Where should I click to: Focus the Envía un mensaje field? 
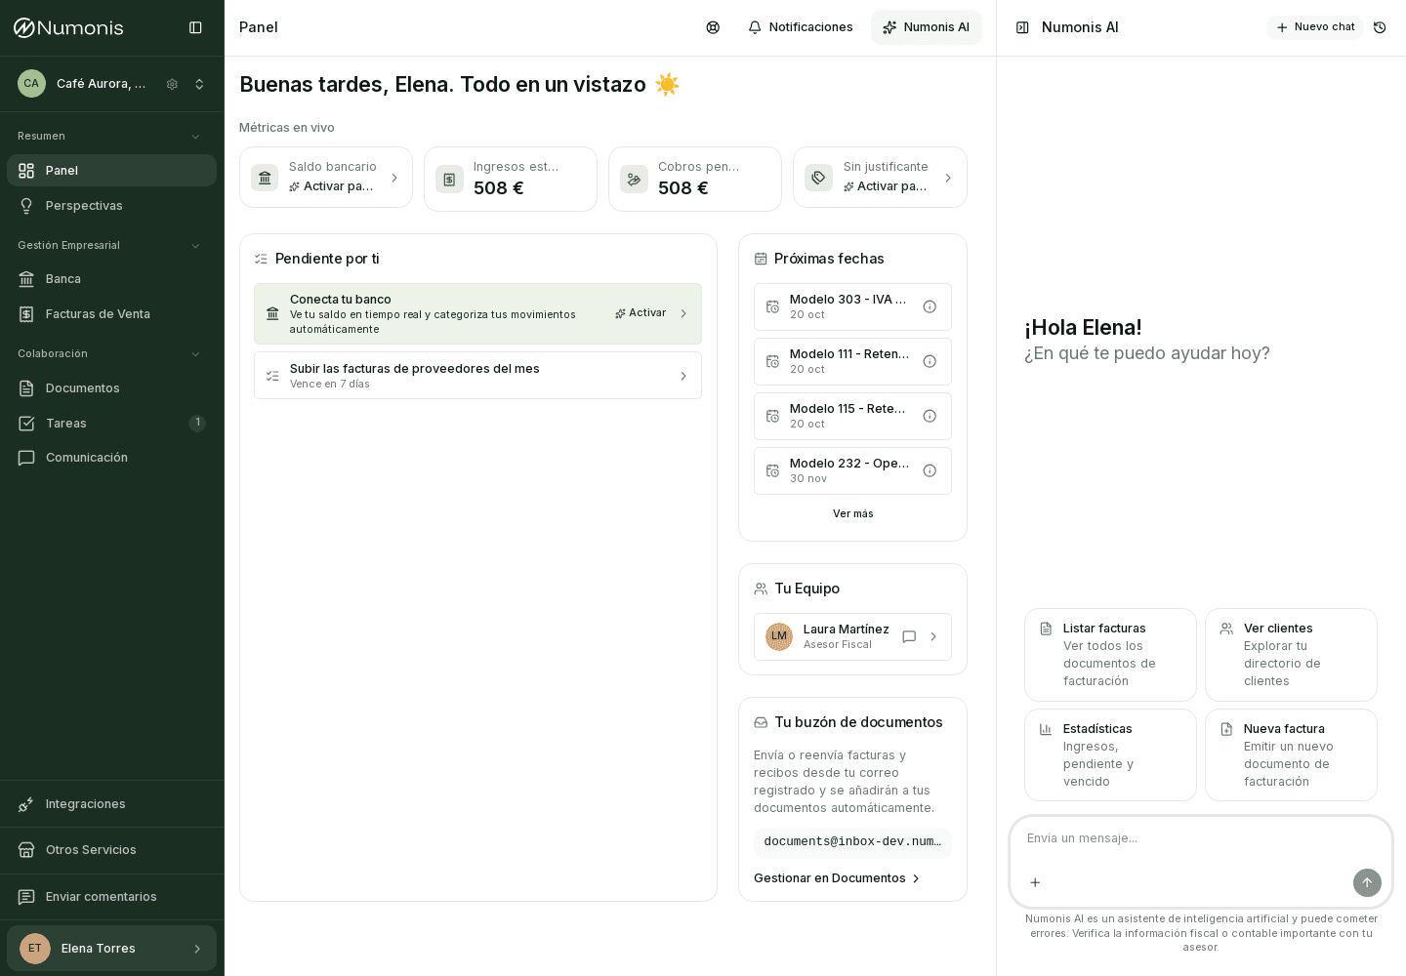(x=1200, y=839)
